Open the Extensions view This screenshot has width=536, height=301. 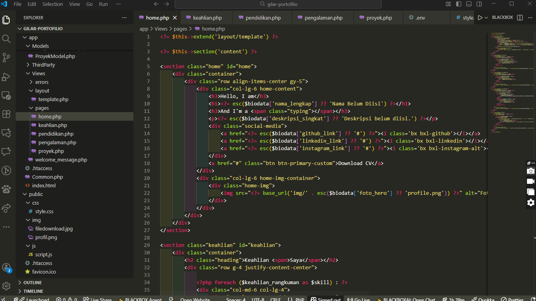tap(6, 114)
